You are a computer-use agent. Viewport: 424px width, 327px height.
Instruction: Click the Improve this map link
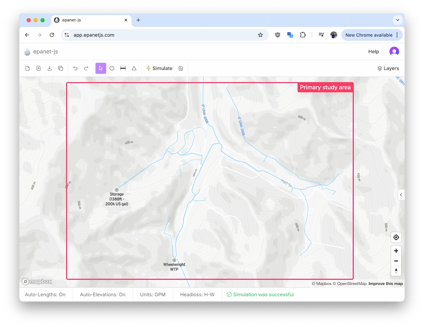pyautogui.click(x=386, y=284)
